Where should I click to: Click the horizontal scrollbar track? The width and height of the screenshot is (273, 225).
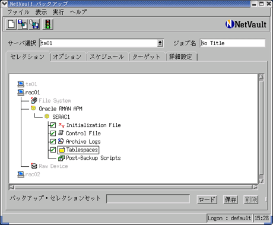coord(134,187)
